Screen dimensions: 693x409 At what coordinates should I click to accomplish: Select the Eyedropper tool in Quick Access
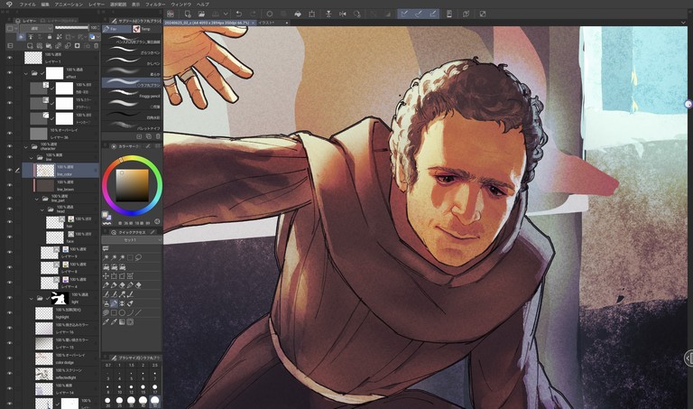pos(106,322)
